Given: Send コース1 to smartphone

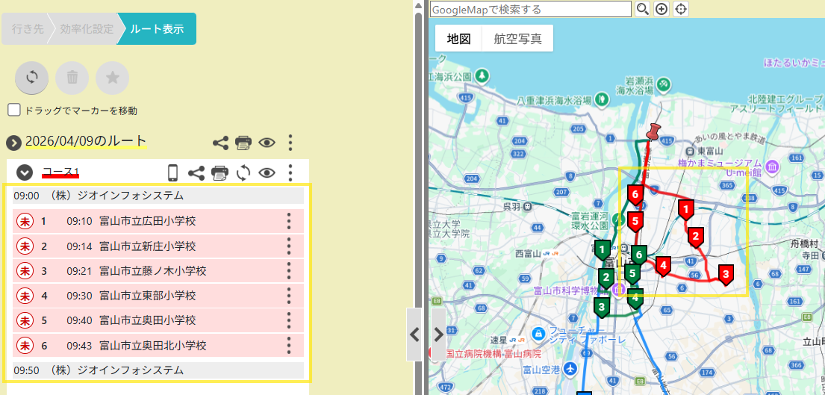Looking at the screenshot, I should (172, 172).
